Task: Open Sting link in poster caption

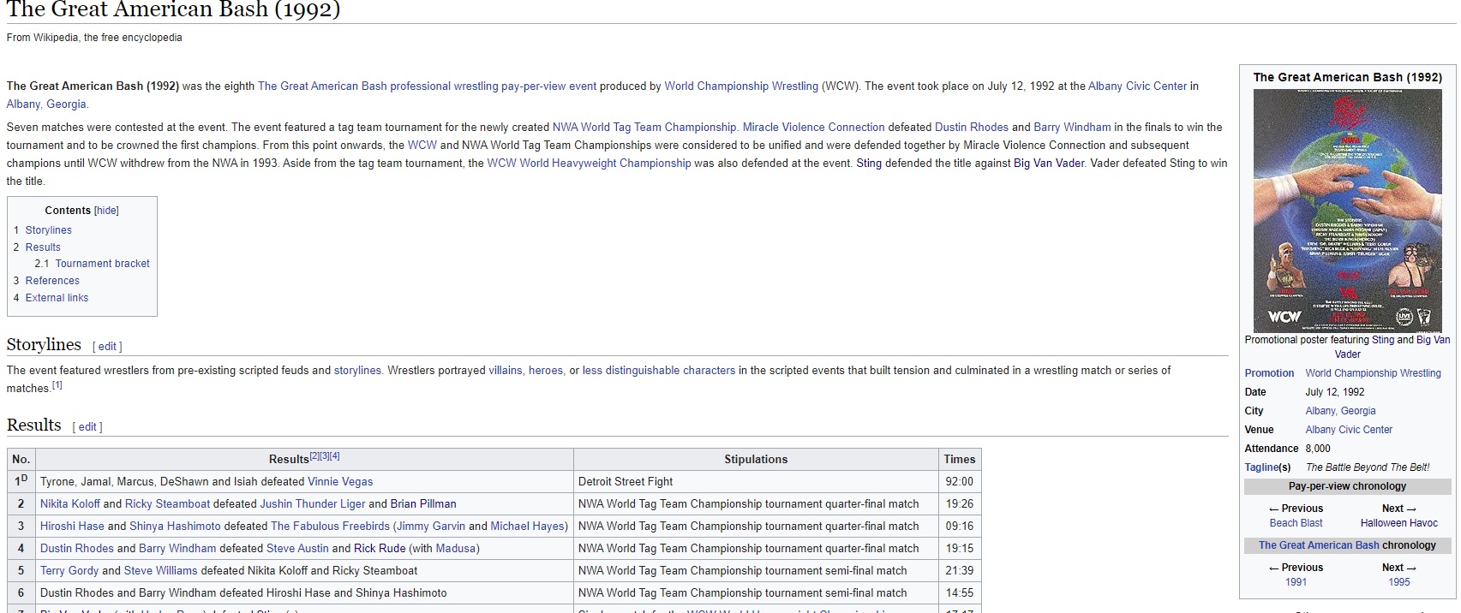Action: point(1382,340)
